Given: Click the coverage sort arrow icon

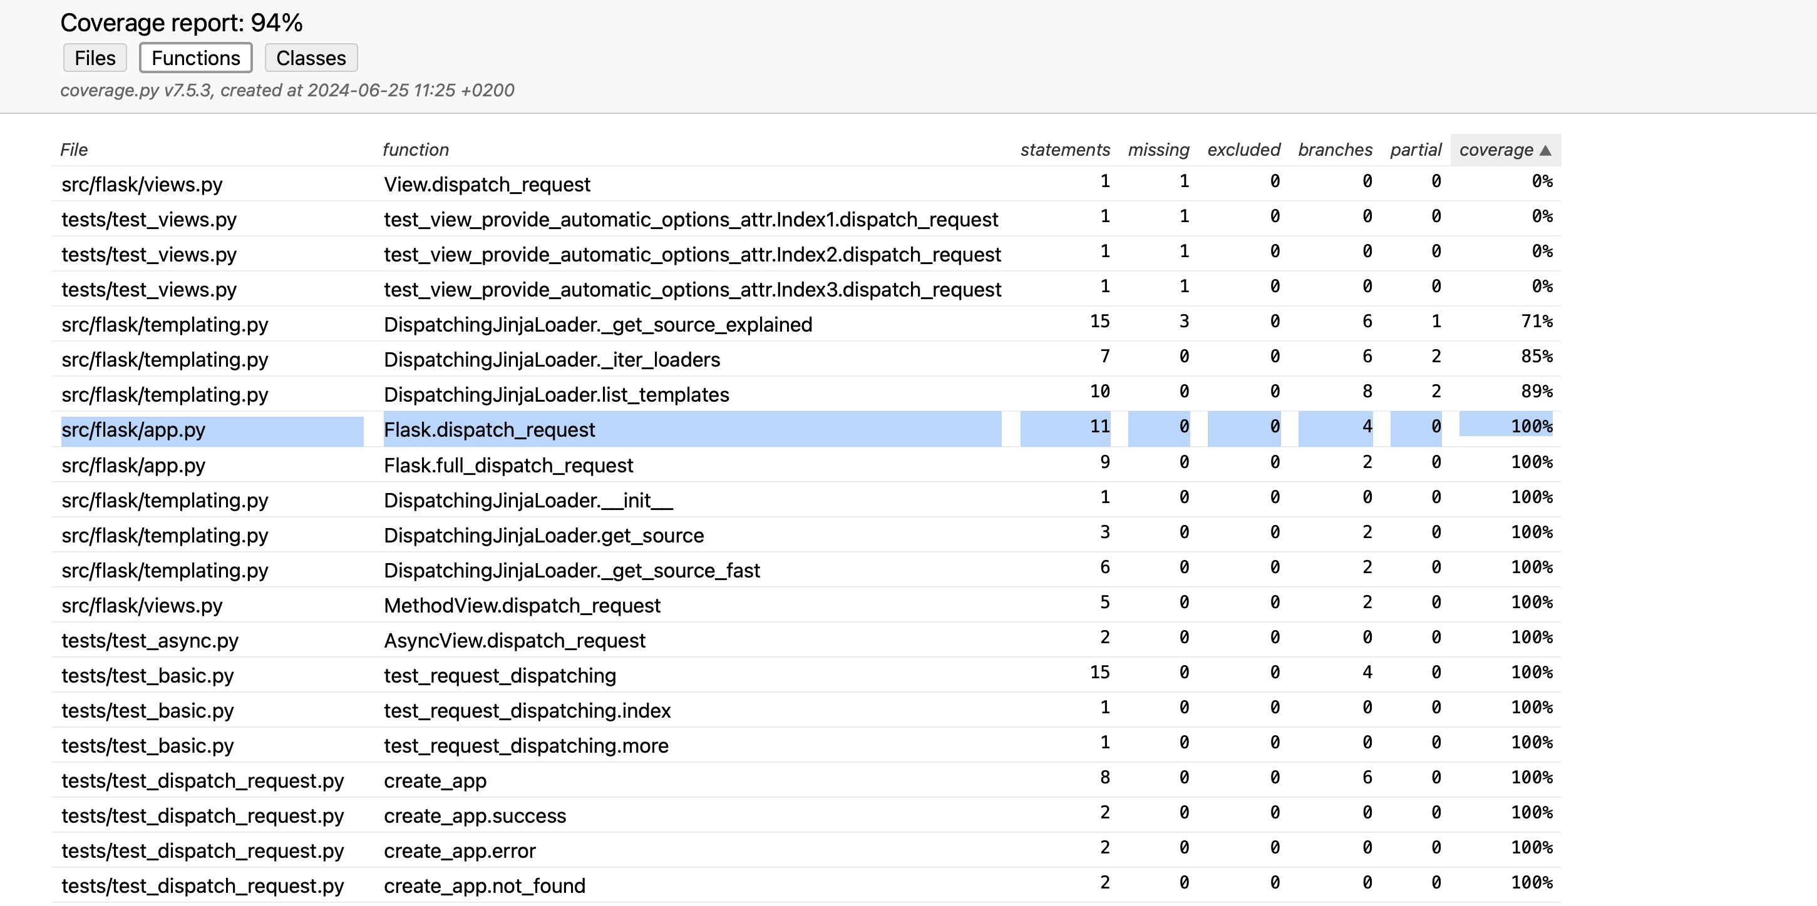Looking at the screenshot, I should click(1545, 150).
